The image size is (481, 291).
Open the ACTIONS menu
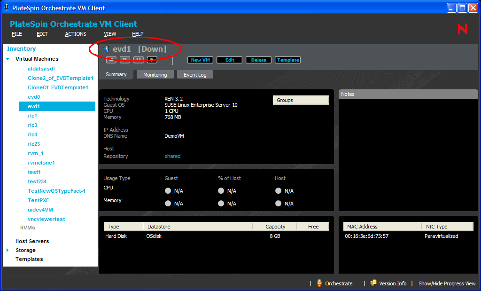point(76,34)
